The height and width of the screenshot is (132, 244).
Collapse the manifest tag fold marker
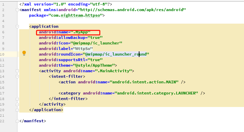17,10
